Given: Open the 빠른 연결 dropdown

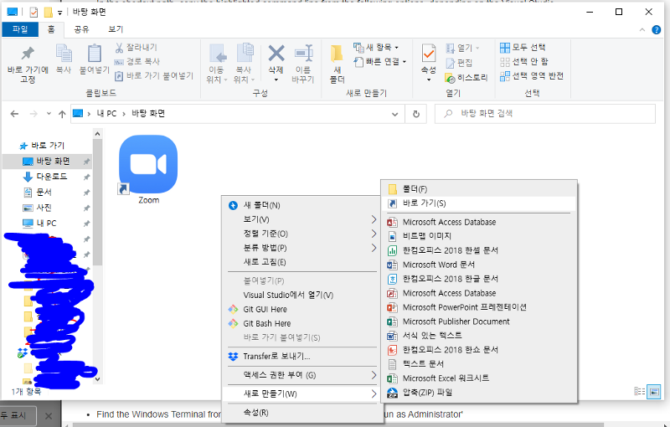Looking at the screenshot, I should click(x=380, y=61).
